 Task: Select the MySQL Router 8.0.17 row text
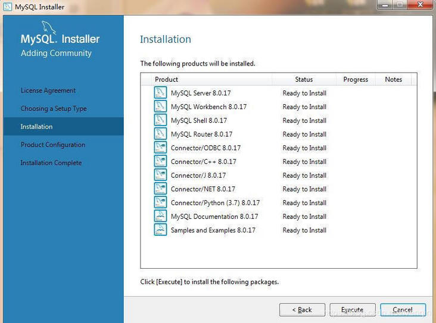[201, 134]
